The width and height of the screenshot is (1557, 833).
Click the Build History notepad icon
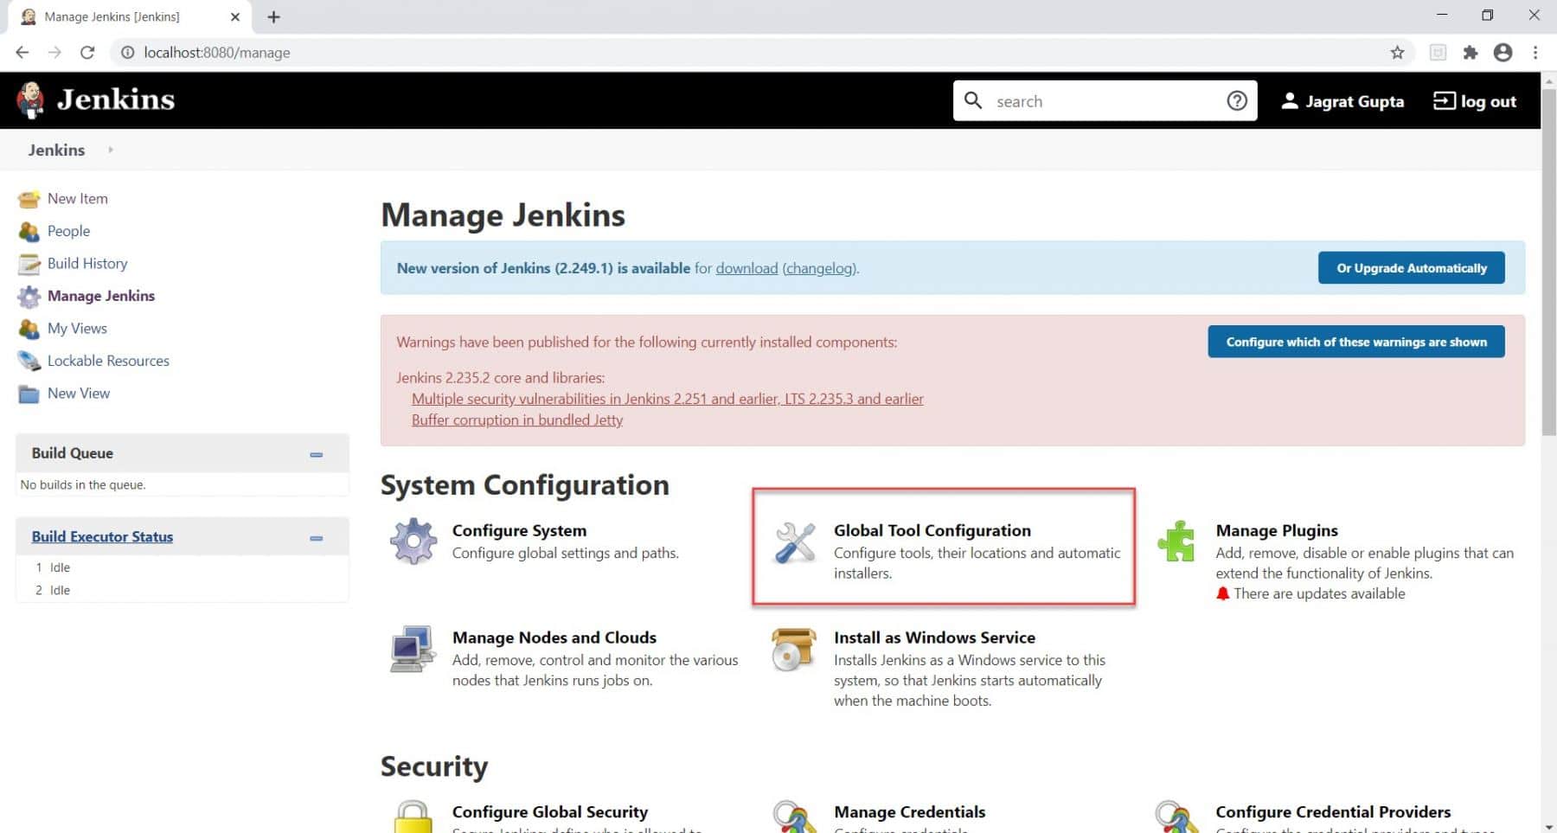pos(29,263)
